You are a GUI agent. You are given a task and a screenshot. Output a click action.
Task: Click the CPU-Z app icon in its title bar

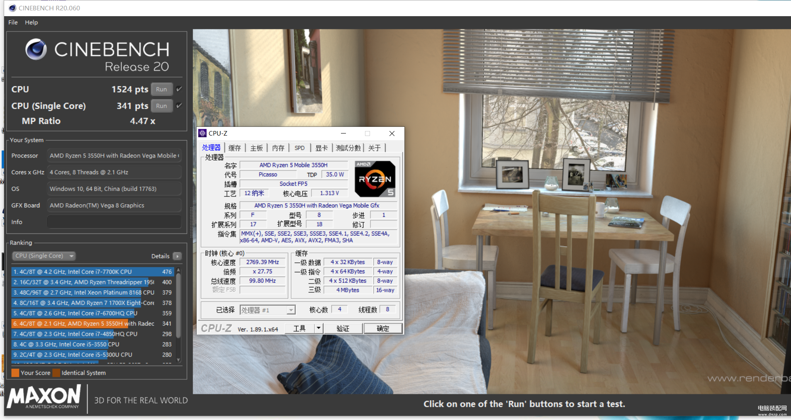tap(202, 133)
